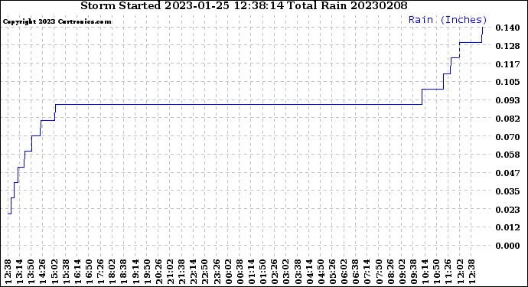Image resolution: width=528 pixels, height=287 pixels.
Task: Select the 0.070 y-axis label
Action: click(x=507, y=137)
